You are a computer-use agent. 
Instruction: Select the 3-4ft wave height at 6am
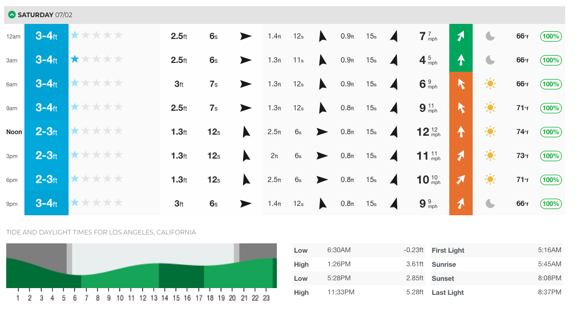pyautogui.click(x=46, y=84)
